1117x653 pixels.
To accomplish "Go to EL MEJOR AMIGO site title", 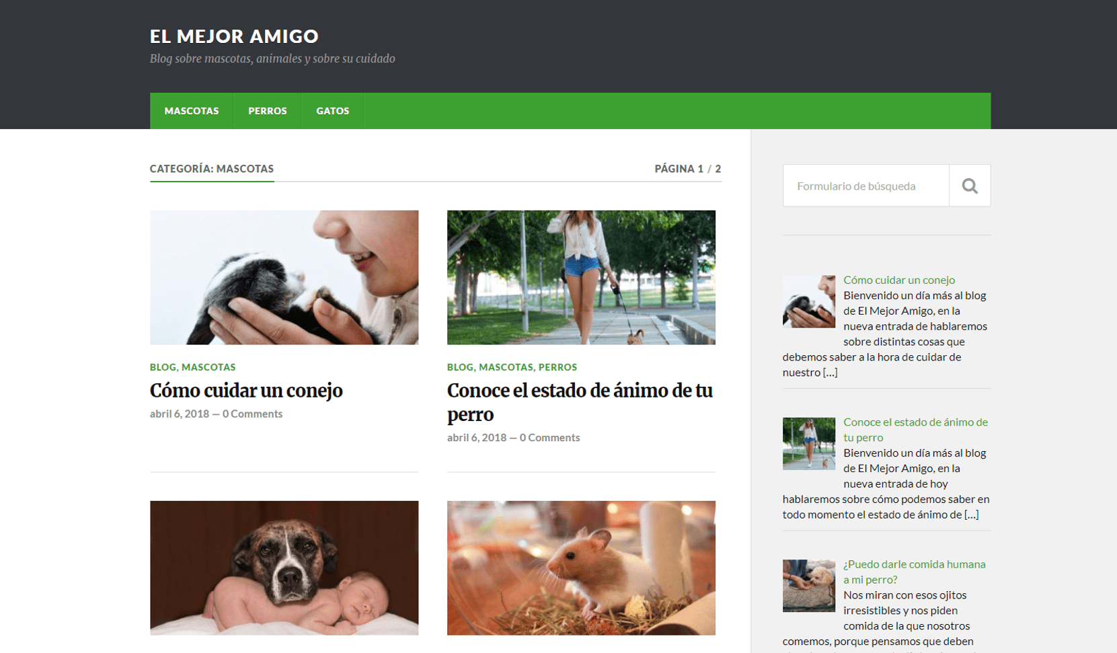I will [234, 36].
